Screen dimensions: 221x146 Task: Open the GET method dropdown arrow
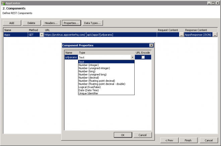[x=42, y=35]
